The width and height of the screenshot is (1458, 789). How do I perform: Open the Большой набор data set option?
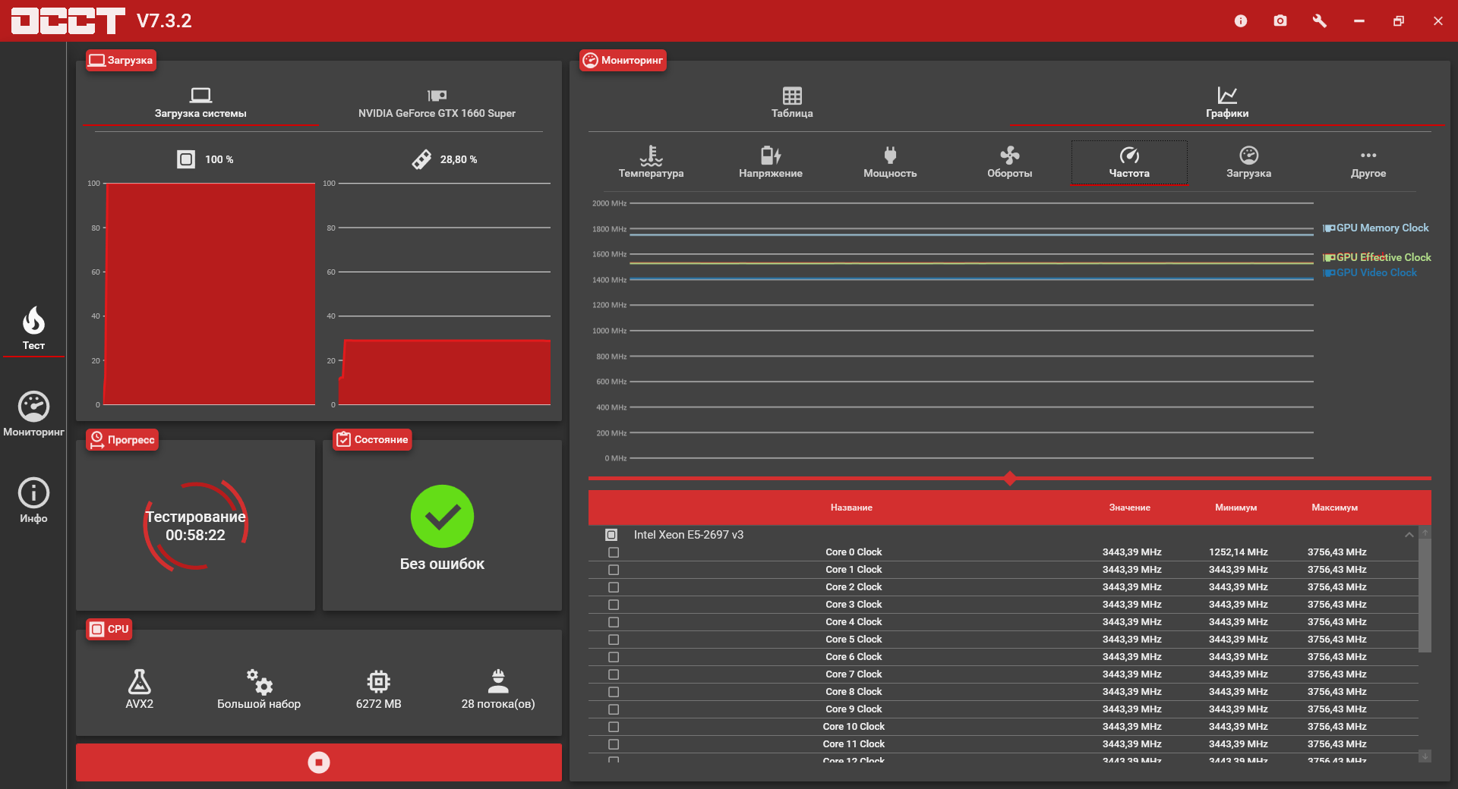[x=259, y=689]
